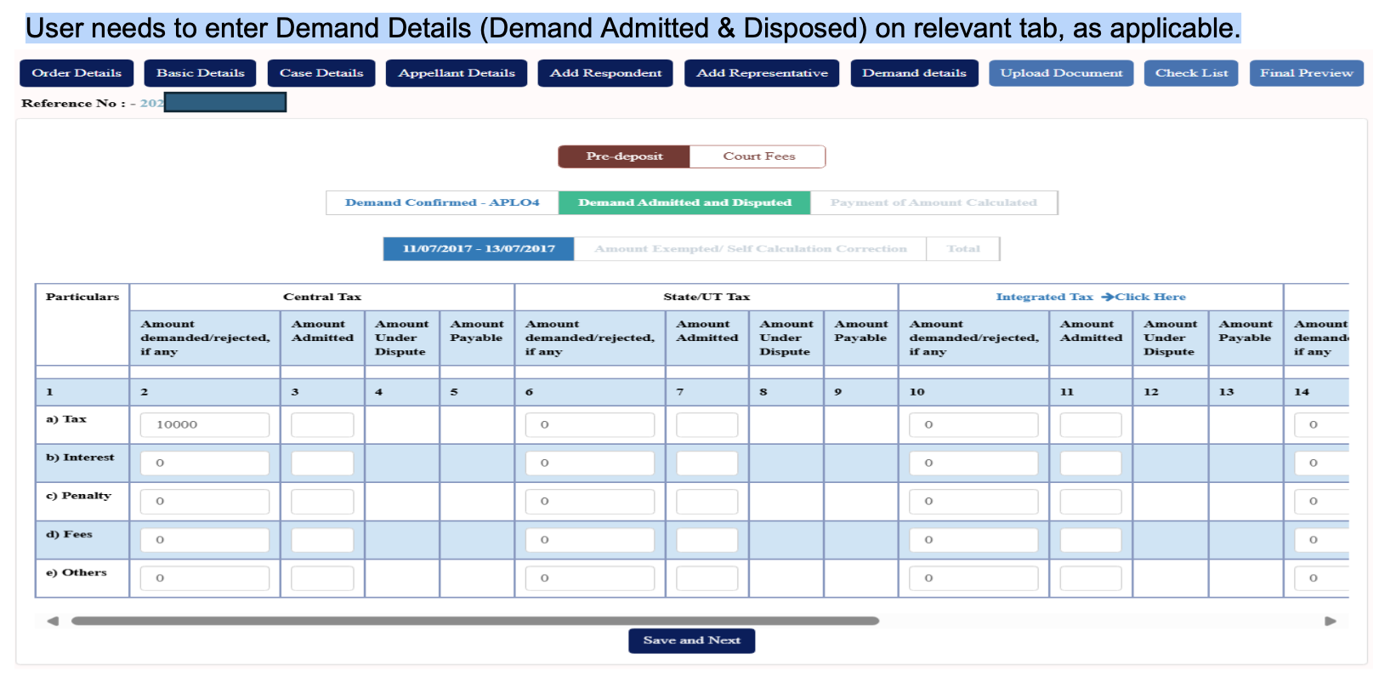Click Central Tax Amount Admitted field for Interest

(322, 463)
